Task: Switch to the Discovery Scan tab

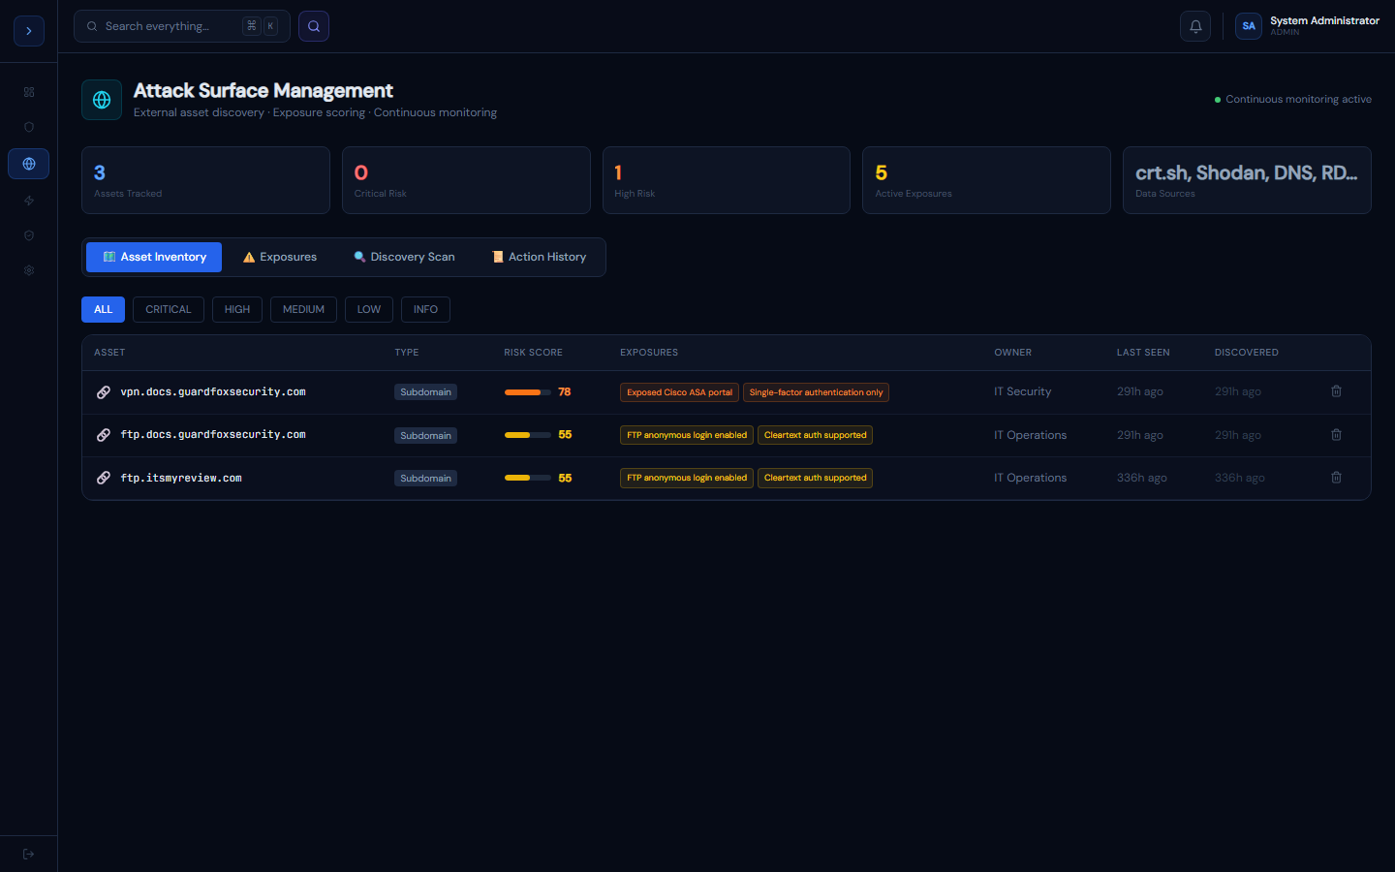Action: pyautogui.click(x=404, y=257)
